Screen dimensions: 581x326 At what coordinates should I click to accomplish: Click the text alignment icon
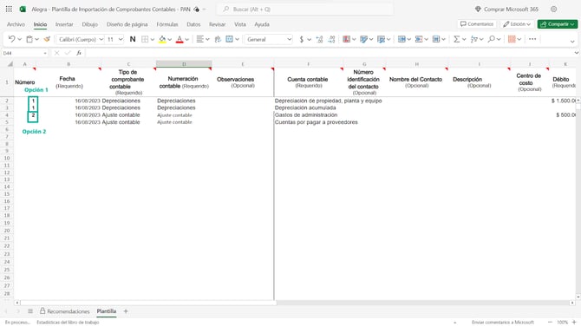click(199, 39)
